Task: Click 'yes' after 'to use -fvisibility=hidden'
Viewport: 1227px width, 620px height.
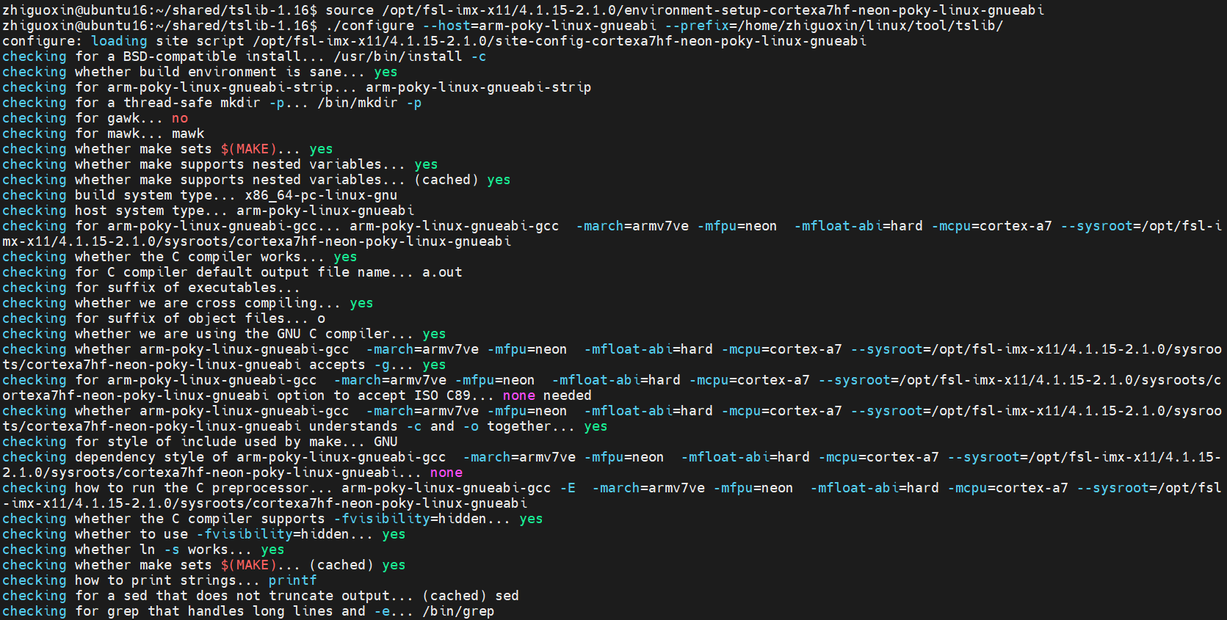Action: click(x=394, y=534)
